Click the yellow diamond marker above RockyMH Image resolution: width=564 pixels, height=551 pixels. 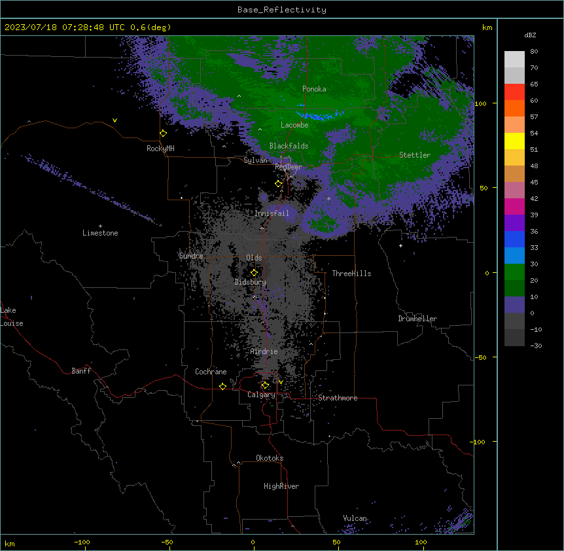pyautogui.click(x=164, y=133)
